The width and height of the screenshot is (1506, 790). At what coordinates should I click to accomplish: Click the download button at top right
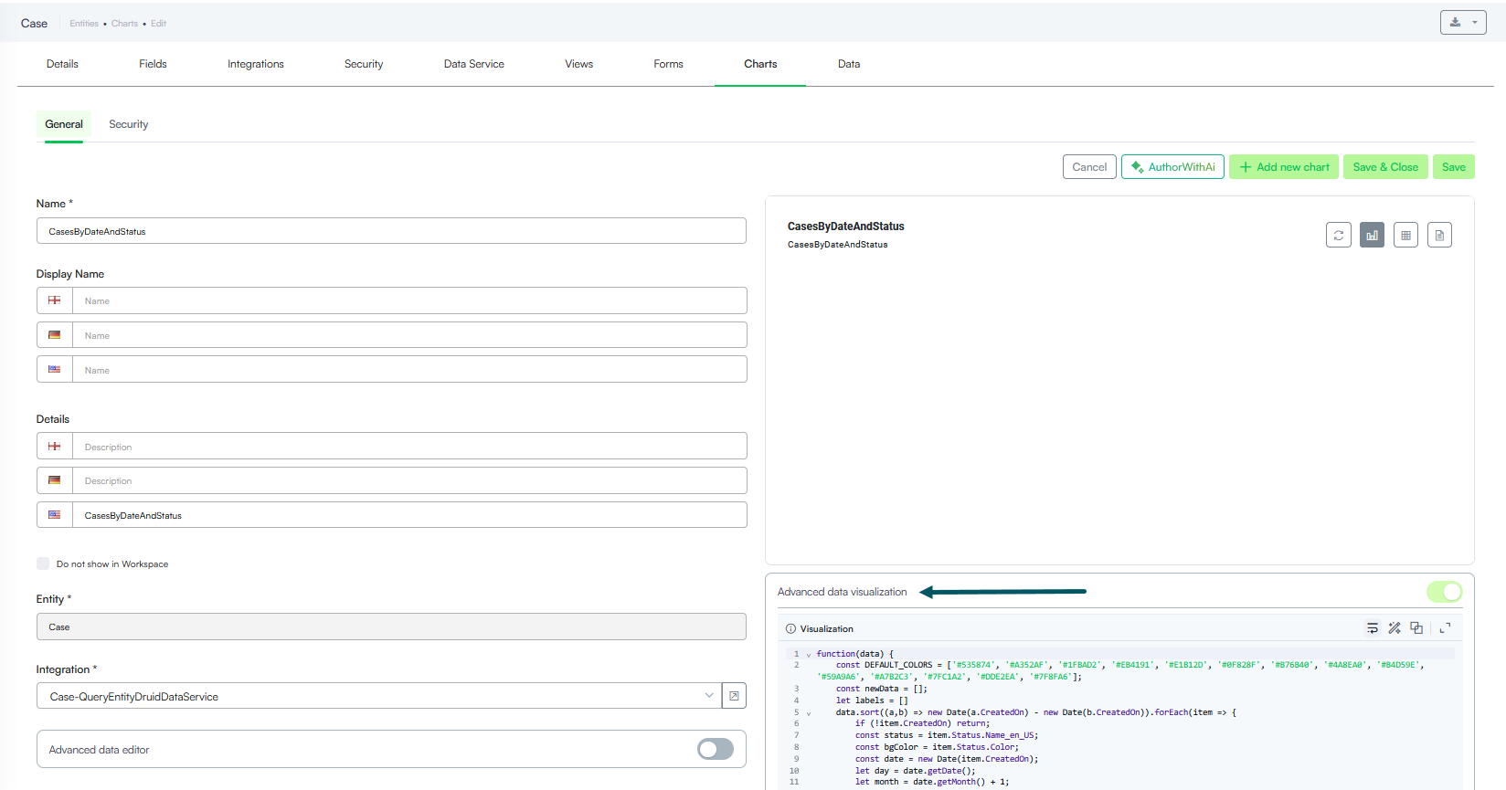[x=1463, y=22]
